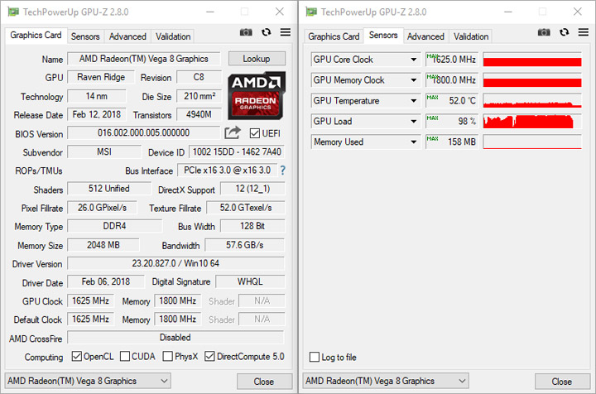Image resolution: width=596 pixels, height=394 pixels.
Task: Click the AMD Radeon Graphics logo
Action: [x=257, y=95]
